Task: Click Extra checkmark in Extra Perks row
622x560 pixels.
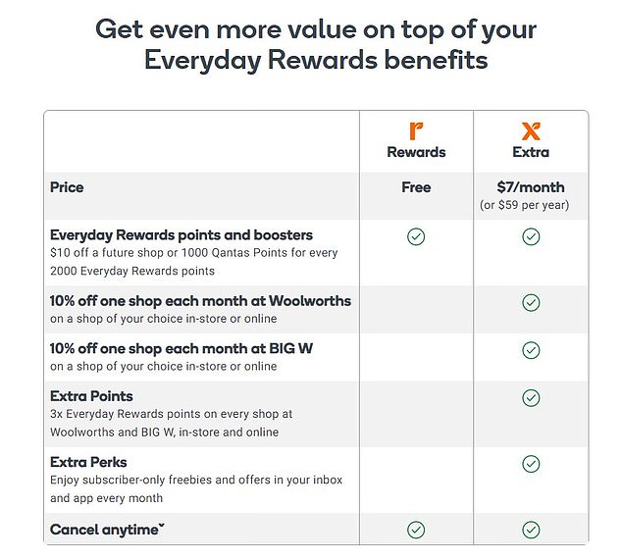Action: coord(531,463)
